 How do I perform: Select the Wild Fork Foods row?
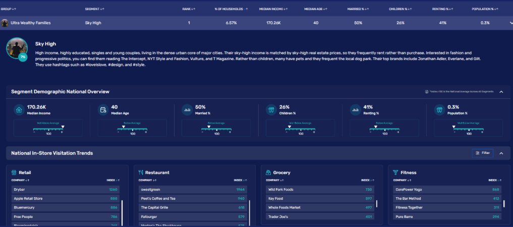click(x=320, y=189)
